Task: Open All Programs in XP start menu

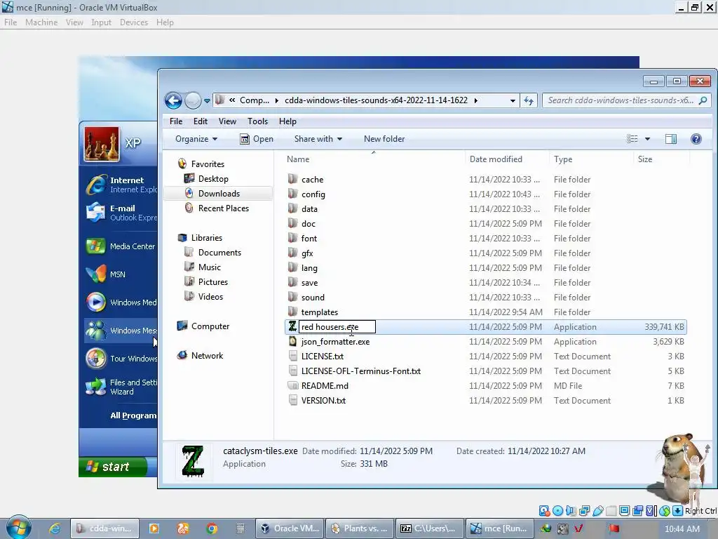Action: pyautogui.click(x=133, y=415)
